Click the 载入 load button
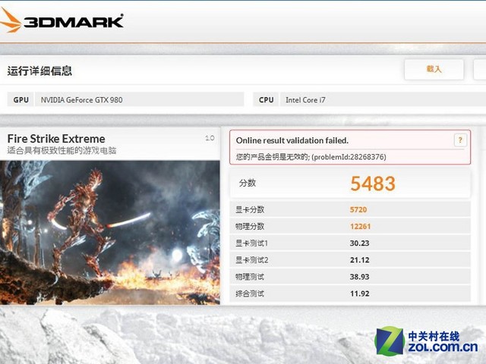 tap(434, 69)
